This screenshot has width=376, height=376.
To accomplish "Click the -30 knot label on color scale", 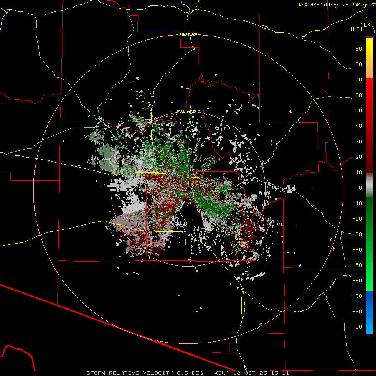I will pos(357,234).
